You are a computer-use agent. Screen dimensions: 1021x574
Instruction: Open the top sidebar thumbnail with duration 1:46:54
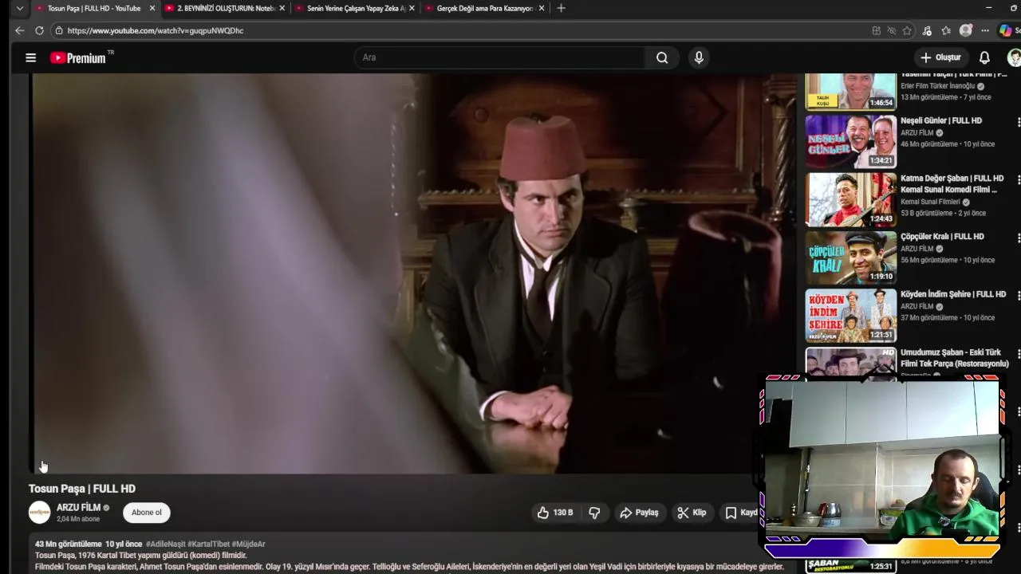pyautogui.click(x=850, y=91)
